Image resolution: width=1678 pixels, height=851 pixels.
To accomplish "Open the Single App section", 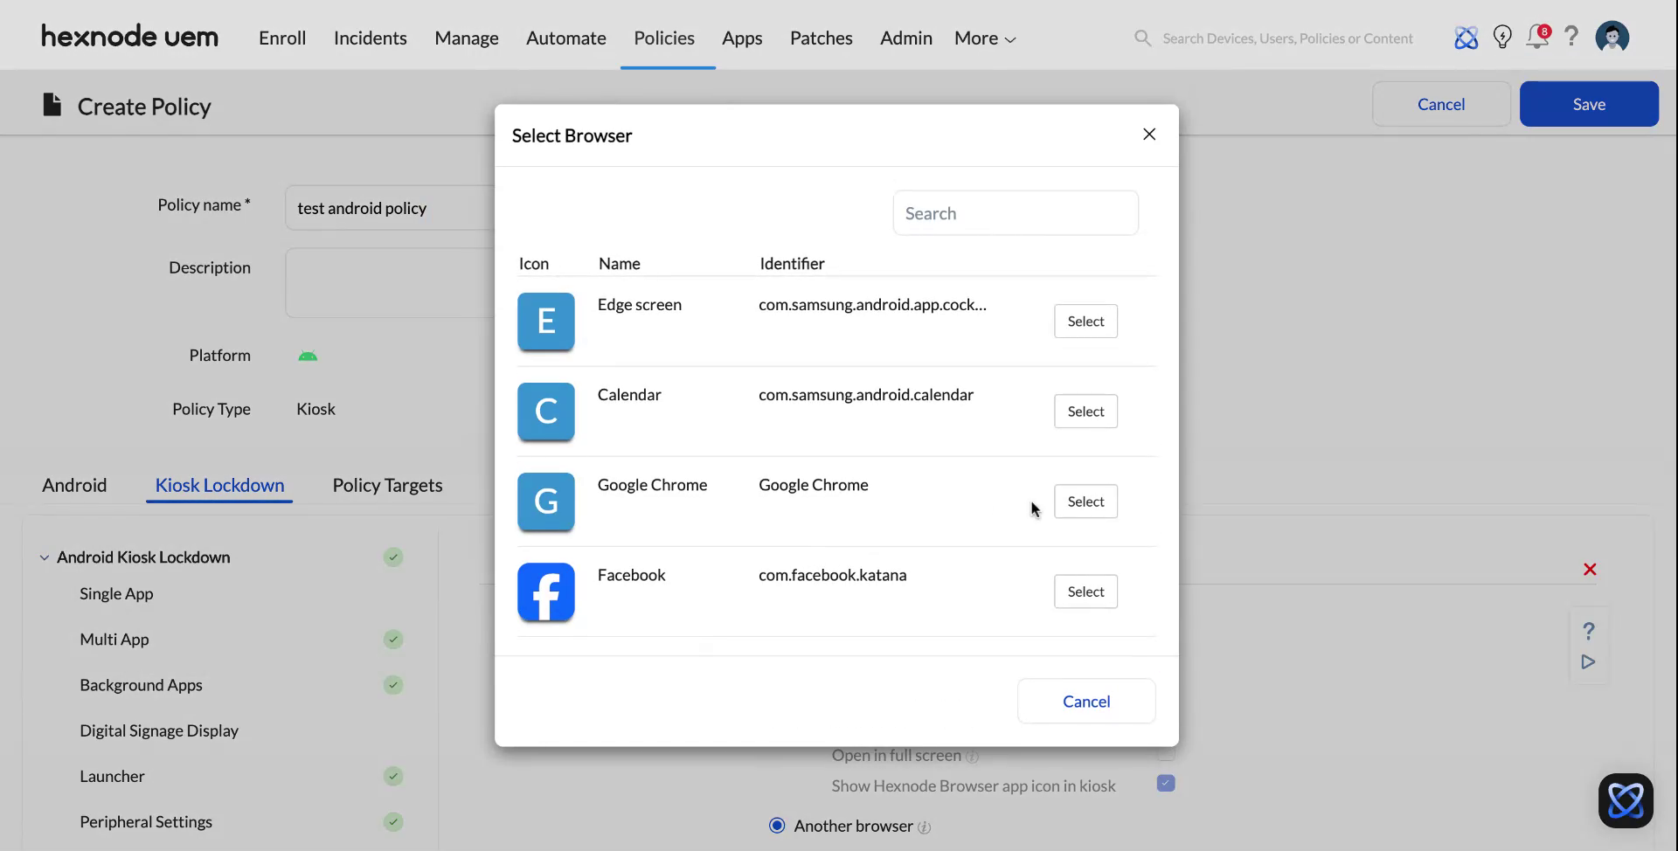I will point(116,593).
